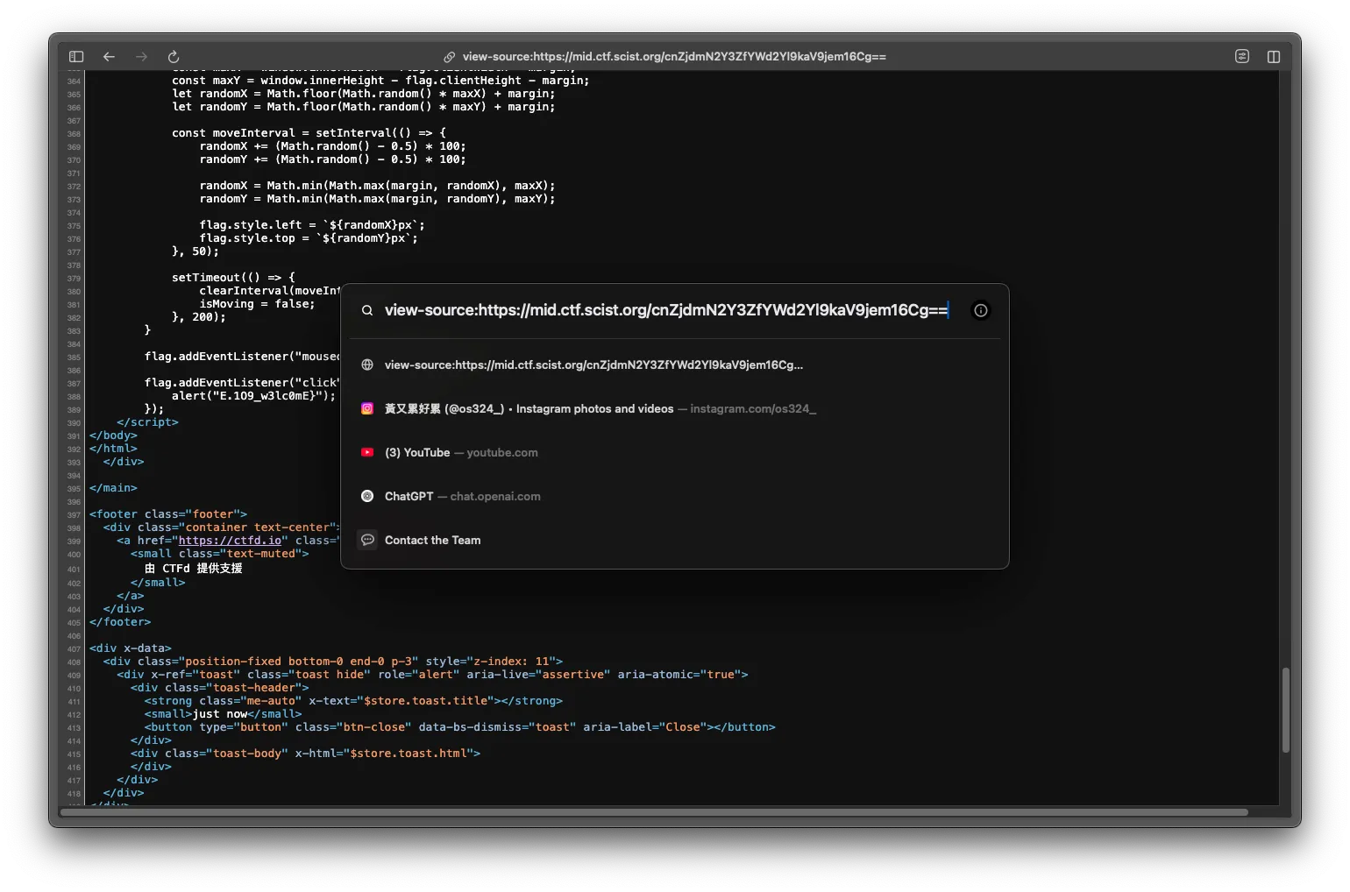This screenshot has height=892, width=1350.
Task: Open site controls icon in toolbar
Action: click(x=1241, y=57)
